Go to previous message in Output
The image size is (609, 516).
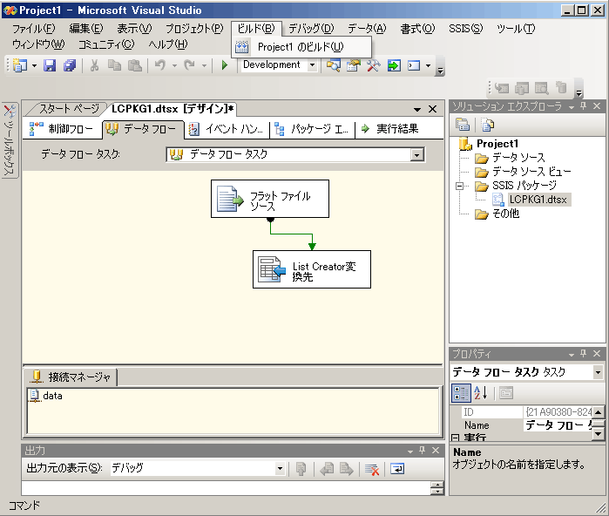pyautogui.click(x=327, y=469)
